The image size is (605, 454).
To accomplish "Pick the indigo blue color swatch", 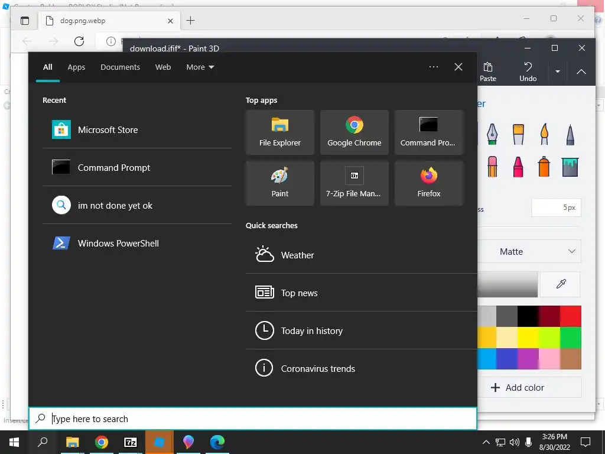I will (x=507, y=359).
